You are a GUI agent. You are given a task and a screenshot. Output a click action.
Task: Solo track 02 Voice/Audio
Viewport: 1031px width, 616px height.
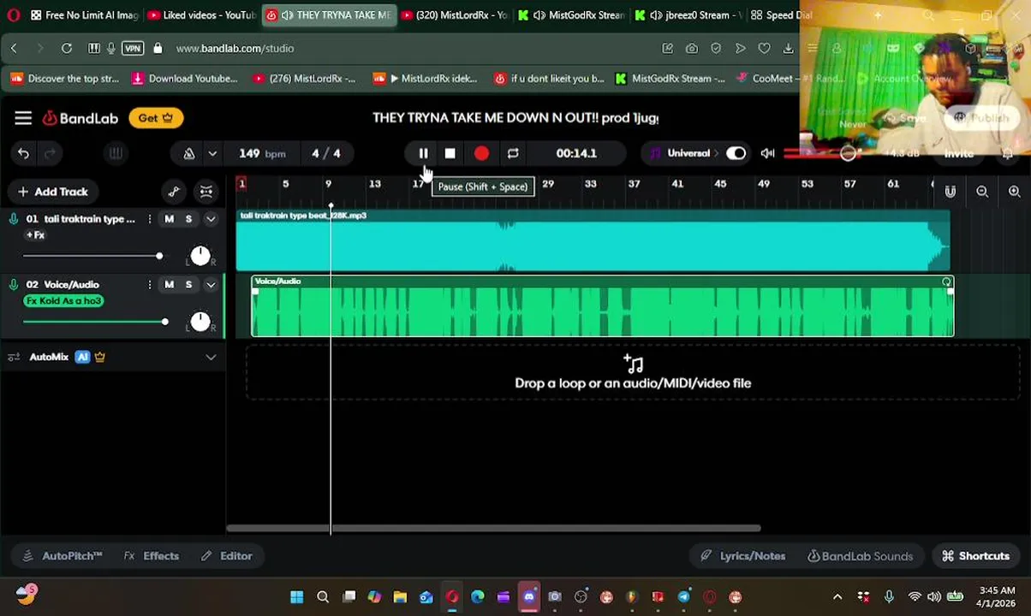pyautogui.click(x=188, y=284)
